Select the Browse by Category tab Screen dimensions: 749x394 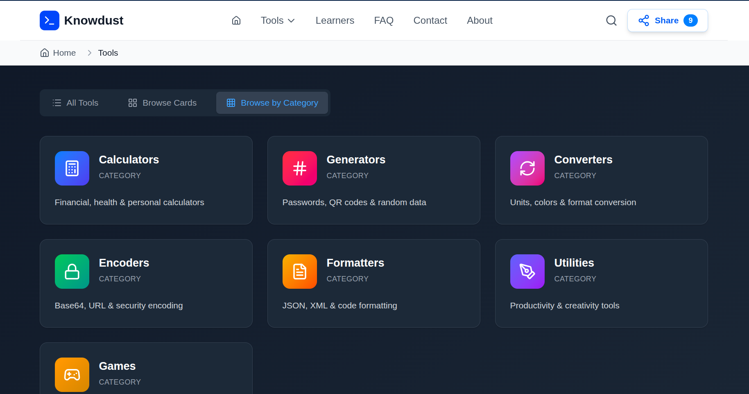pos(272,103)
